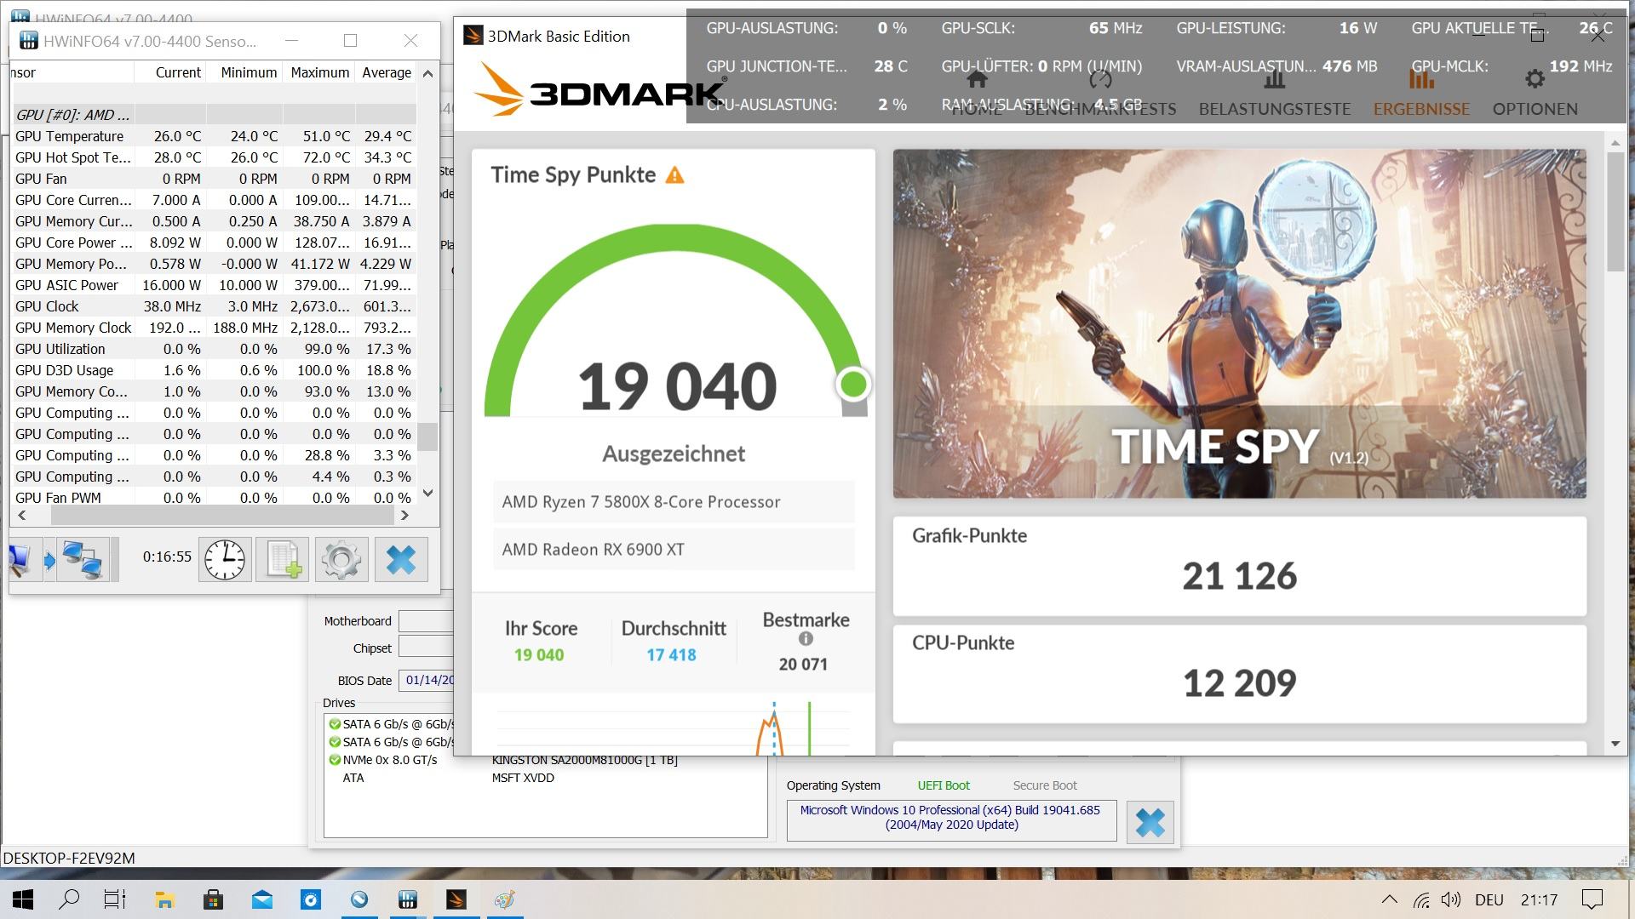Screen dimensions: 1635x919
Task: Select the GPU ASIC Power row
Action: (x=214, y=285)
